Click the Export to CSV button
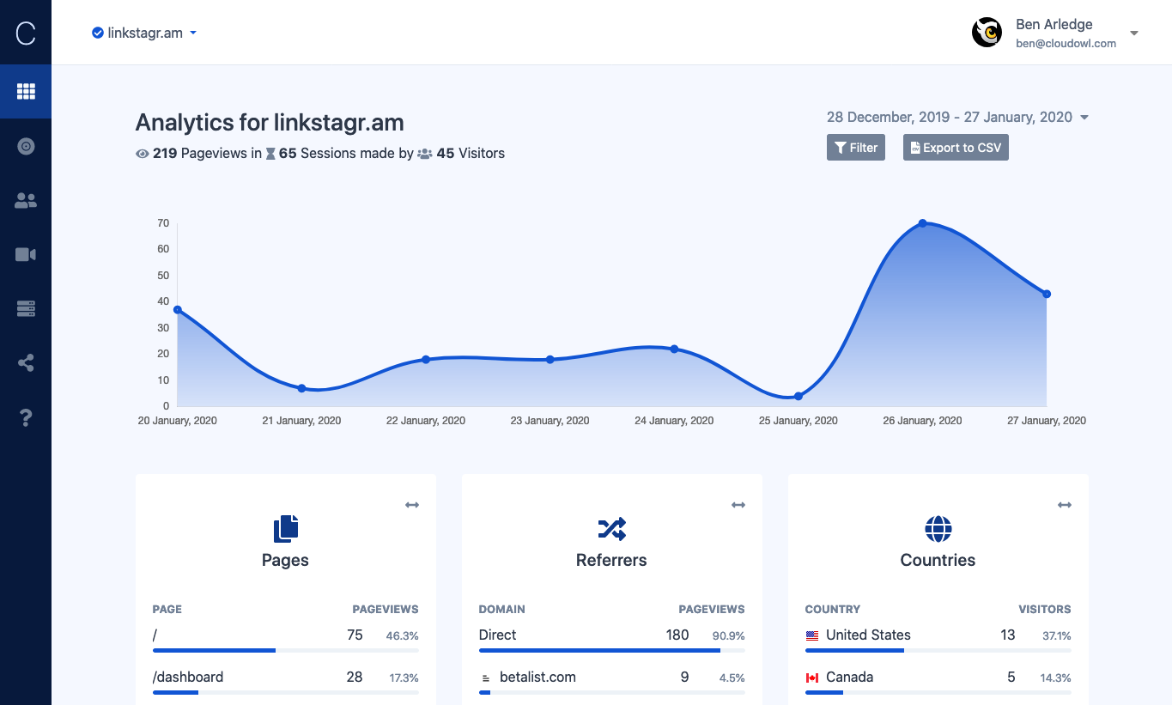The image size is (1172, 705). (956, 147)
